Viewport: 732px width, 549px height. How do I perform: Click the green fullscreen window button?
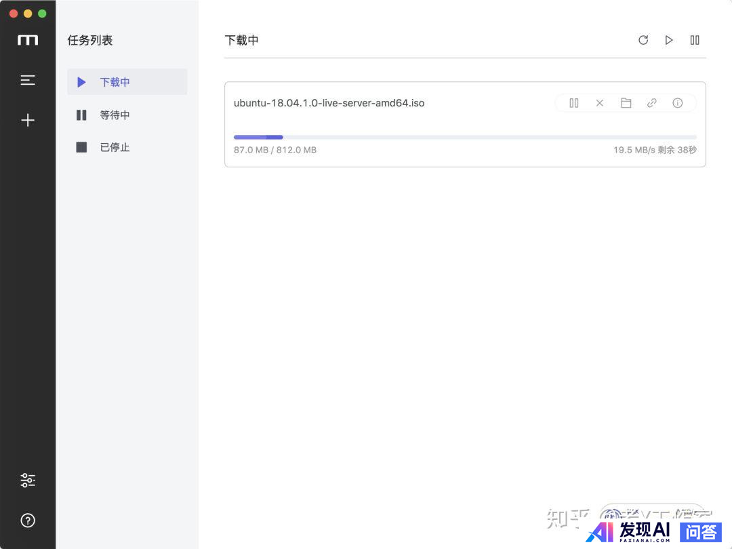tap(42, 14)
